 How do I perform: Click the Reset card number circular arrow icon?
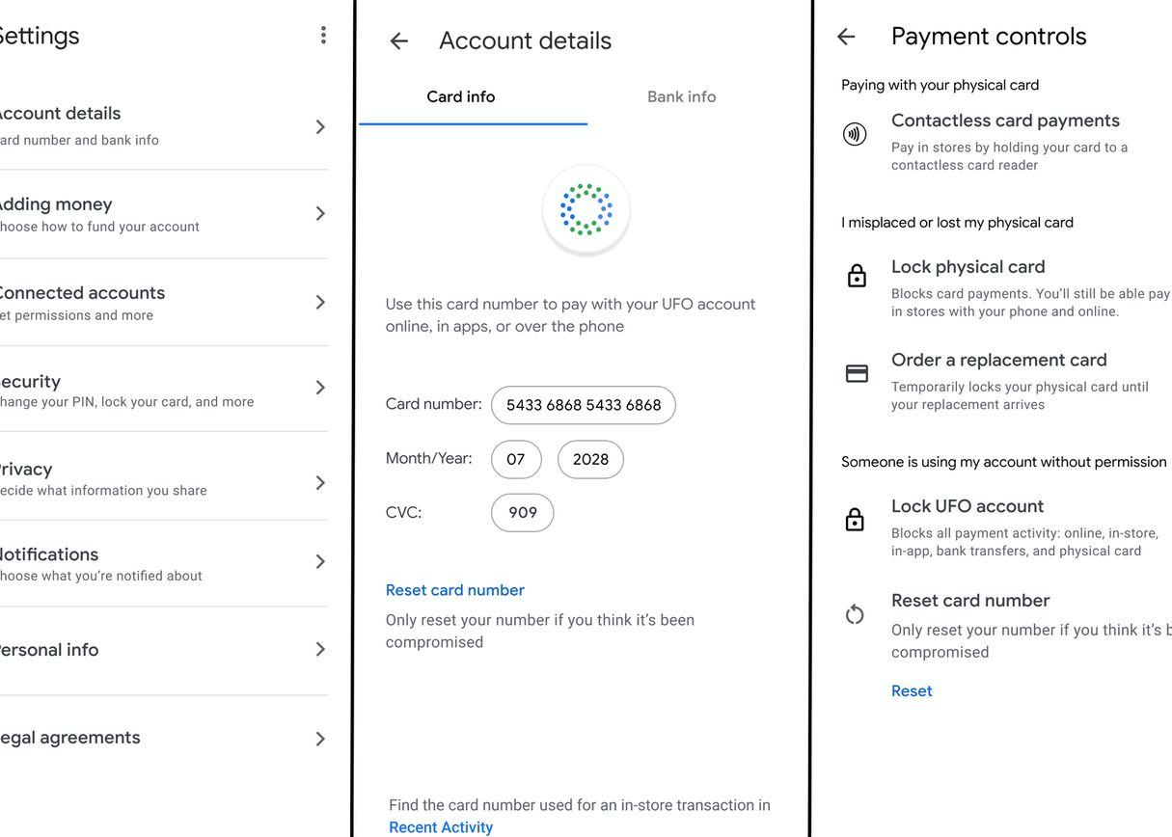point(855,614)
